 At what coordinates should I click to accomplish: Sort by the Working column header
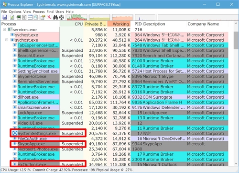(119, 24)
